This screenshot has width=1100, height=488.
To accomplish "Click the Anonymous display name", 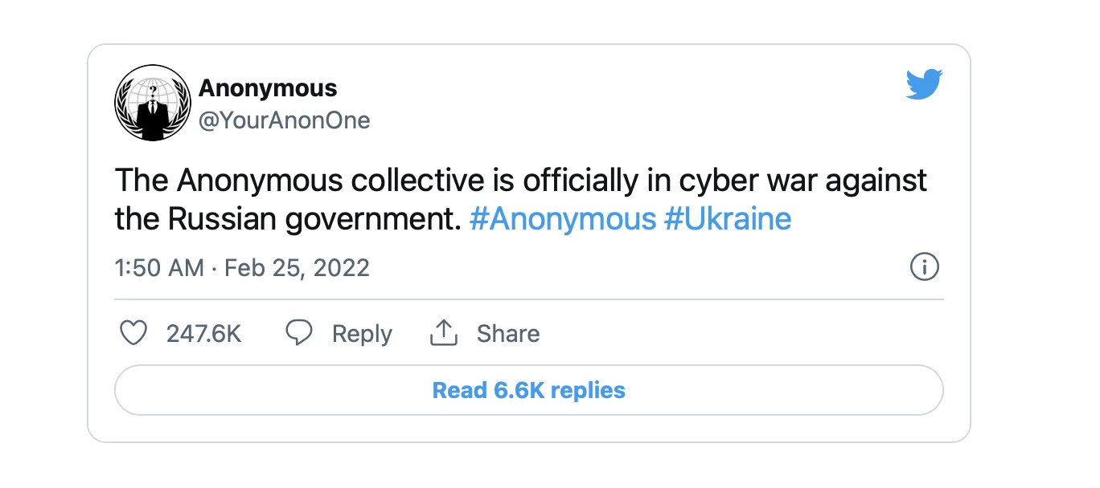I will point(268,87).
